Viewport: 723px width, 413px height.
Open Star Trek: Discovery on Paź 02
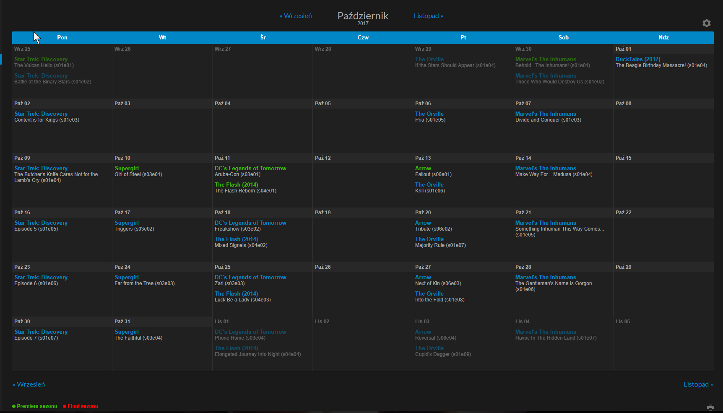(x=41, y=114)
